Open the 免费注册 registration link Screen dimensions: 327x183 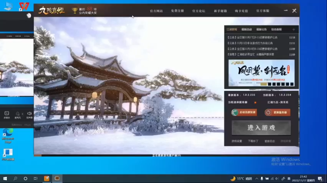coord(177,11)
